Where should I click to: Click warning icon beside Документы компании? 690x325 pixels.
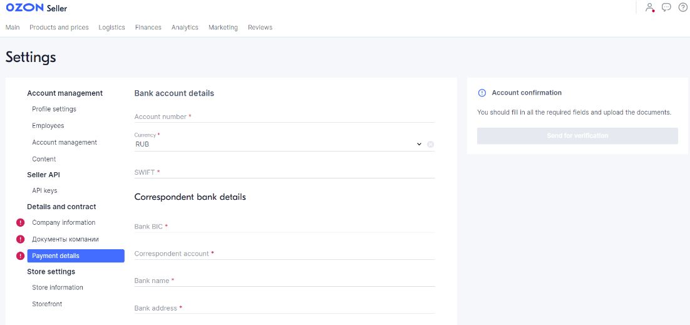[21, 239]
